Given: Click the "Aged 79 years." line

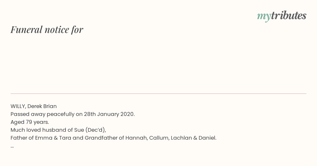Looking at the screenshot, I should tap(30, 122).
